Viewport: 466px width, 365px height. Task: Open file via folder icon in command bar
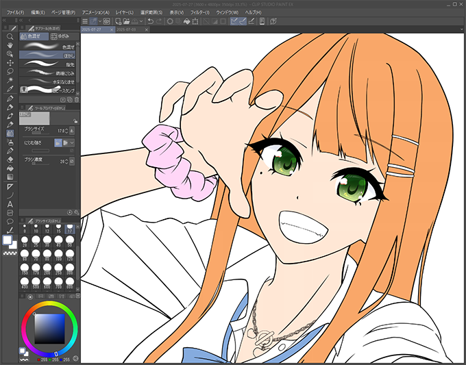[126, 21]
